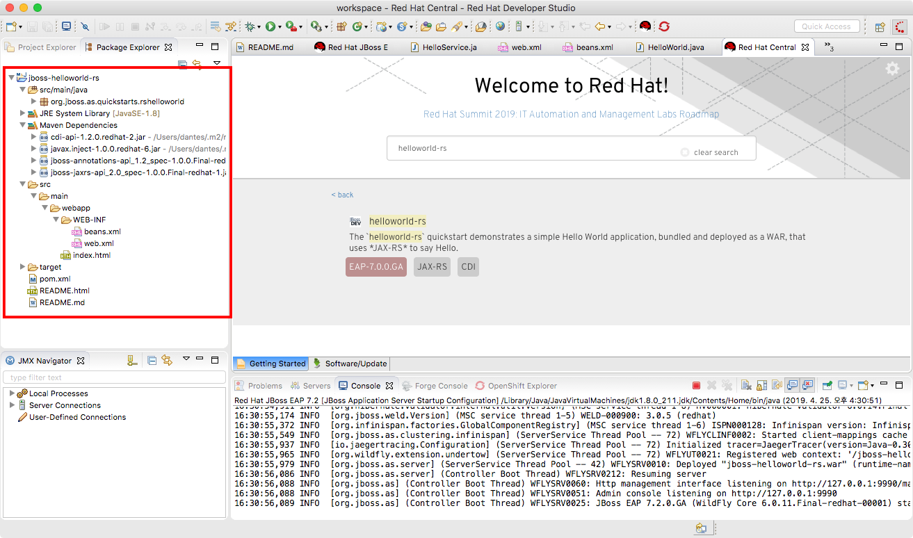Click Link with Editor in Package Explorer

coord(197,64)
